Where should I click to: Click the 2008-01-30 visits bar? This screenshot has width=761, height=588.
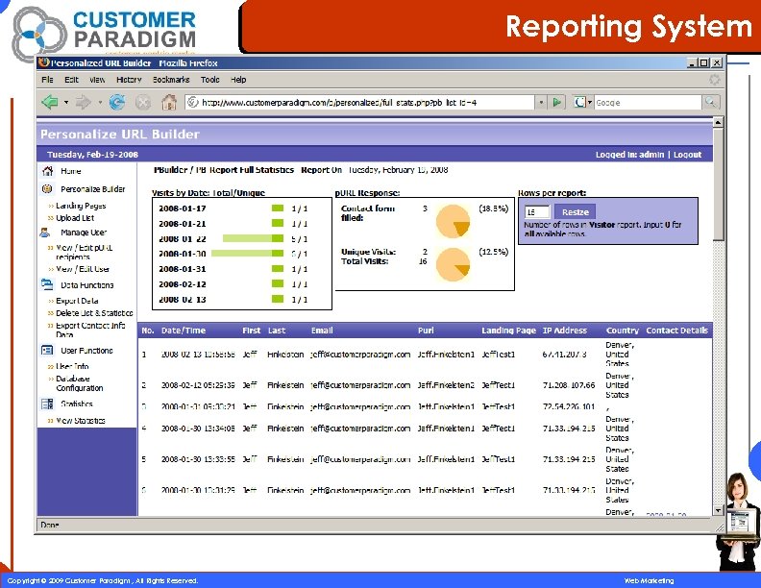click(x=248, y=254)
